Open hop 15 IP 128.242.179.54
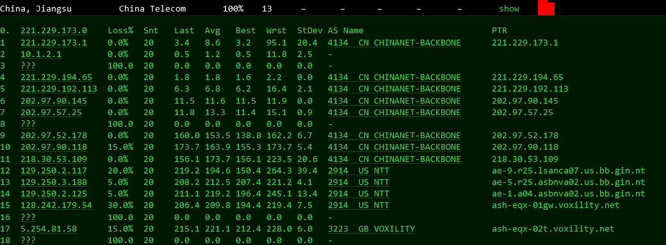 (56, 205)
